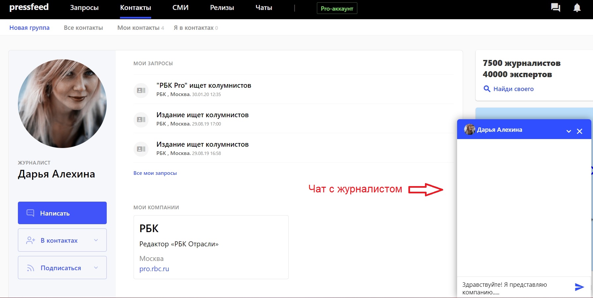Open the Все мои запросы link

coord(155,173)
